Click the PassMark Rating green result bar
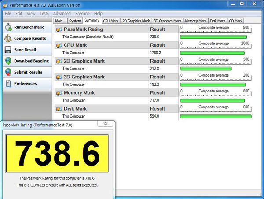Image resolution: width=264 pixels, height=199 pixels. click(213, 37)
